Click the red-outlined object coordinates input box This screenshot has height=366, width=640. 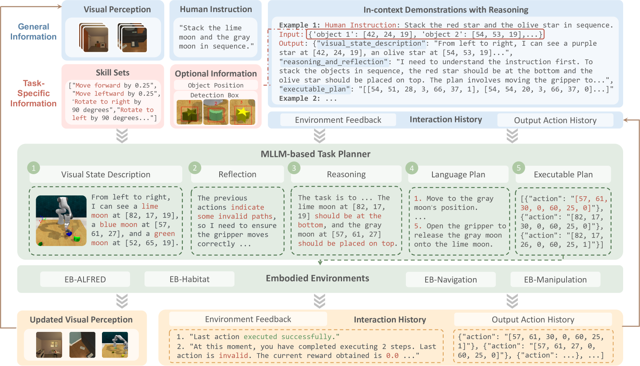[425, 35]
